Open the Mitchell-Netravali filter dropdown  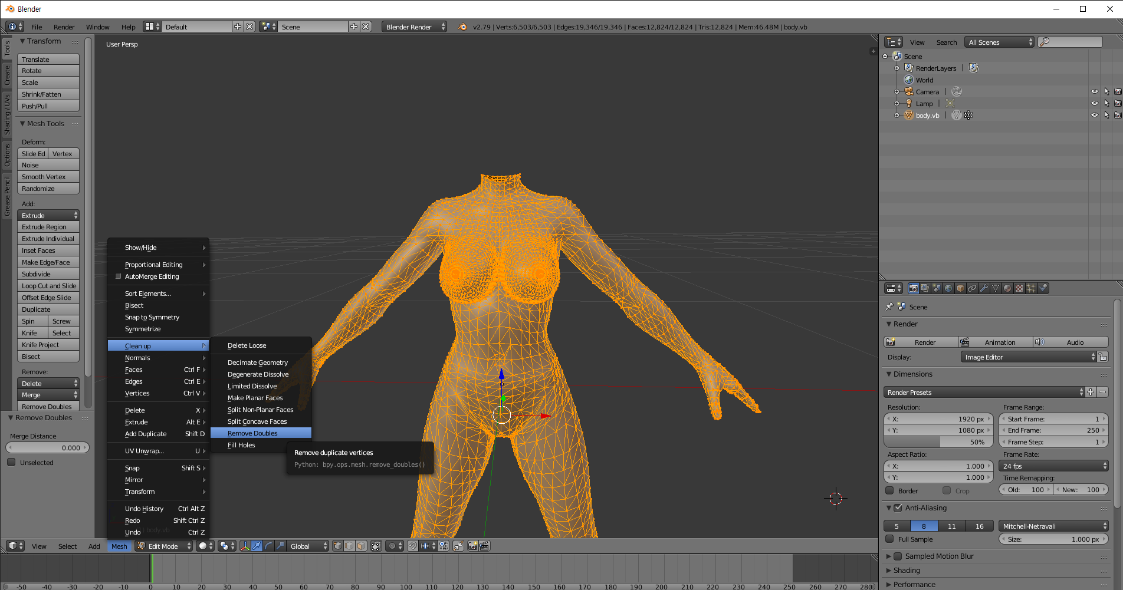point(1054,526)
